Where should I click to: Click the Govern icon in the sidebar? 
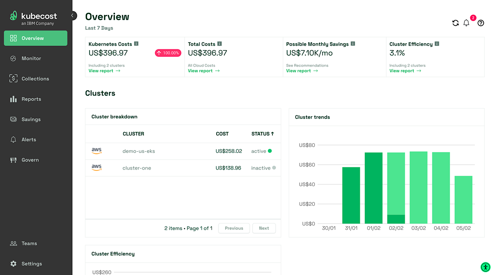pyautogui.click(x=13, y=160)
